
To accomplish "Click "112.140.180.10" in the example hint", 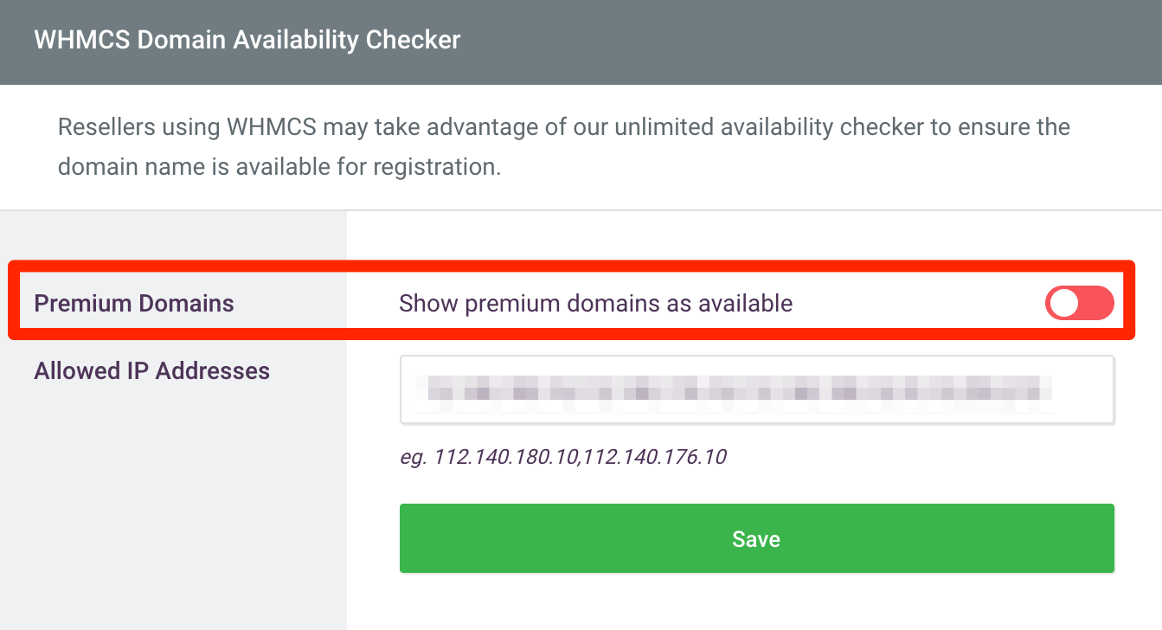I will pos(506,456).
